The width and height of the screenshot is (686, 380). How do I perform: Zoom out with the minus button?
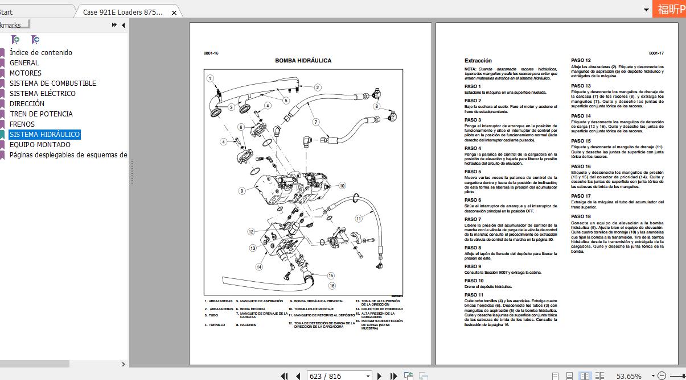[x=661, y=376]
